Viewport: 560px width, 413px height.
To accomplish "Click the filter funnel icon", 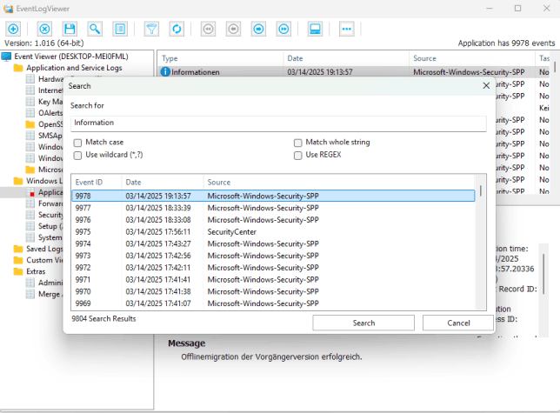I will (x=151, y=29).
